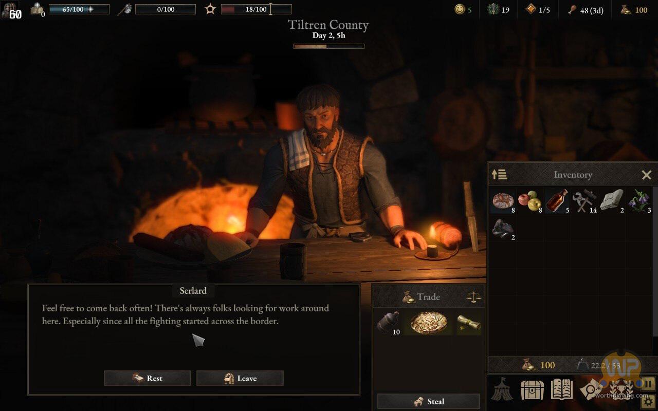Select the purple flower herb in inventory
The width and height of the screenshot is (658, 411).
click(x=639, y=200)
